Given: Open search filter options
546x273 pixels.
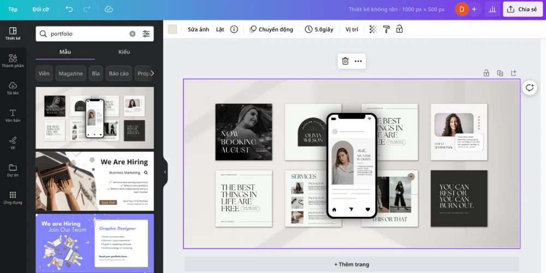Looking at the screenshot, I should pos(146,34).
